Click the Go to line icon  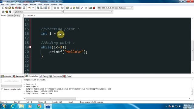coord(49,8)
